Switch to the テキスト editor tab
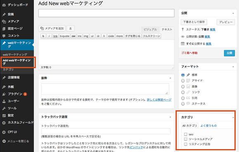 [167, 29]
